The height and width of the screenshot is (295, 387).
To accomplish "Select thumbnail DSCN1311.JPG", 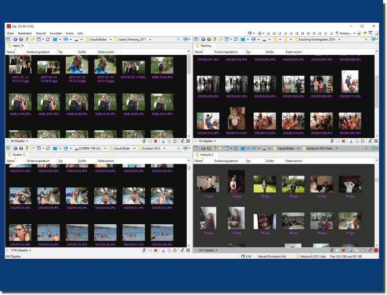I will 350,82.
